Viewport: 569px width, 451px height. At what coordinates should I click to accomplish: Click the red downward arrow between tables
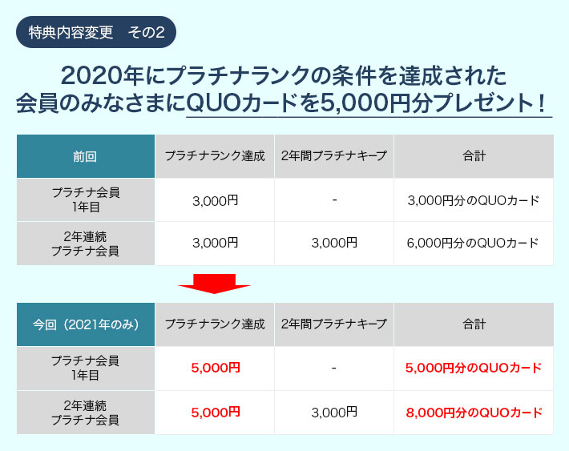coord(215,283)
